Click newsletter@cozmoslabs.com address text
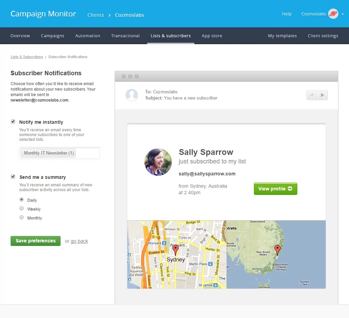The width and height of the screenshot is (349, 318). (x=39, y=100)
